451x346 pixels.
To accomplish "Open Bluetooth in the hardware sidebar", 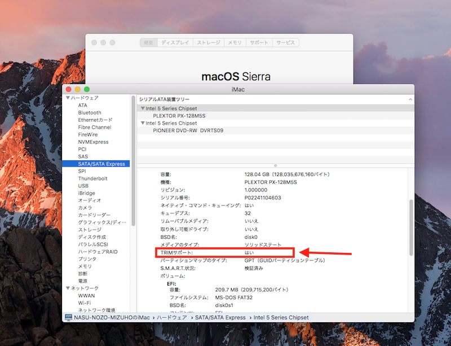I will 90,113.
